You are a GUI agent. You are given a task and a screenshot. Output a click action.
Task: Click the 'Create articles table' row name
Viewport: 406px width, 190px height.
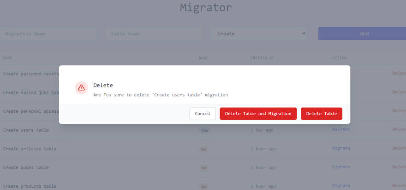click(x=30, y=149)
